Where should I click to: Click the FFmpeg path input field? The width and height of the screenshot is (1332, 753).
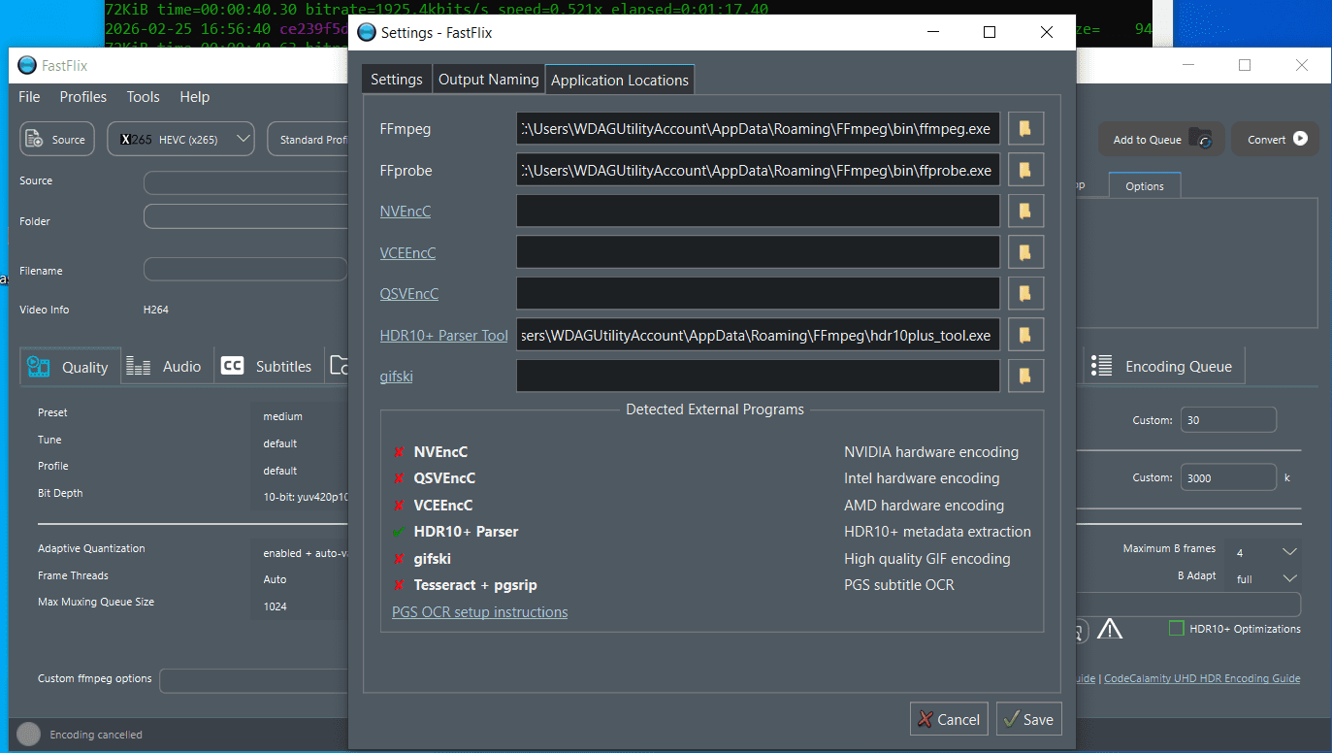point(758,129)
